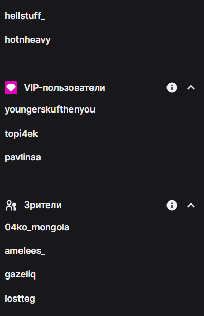Click the divider line above Зрители
204x316 pixels.
tap(102, 182)
